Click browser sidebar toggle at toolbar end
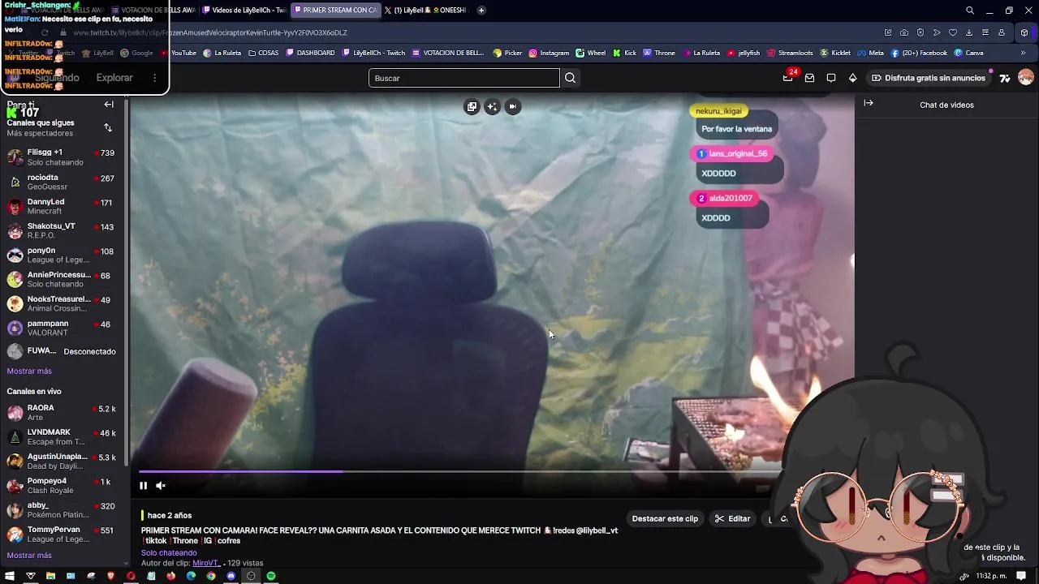This screenshot has height=584, width=1039. tap(1024, 32)
